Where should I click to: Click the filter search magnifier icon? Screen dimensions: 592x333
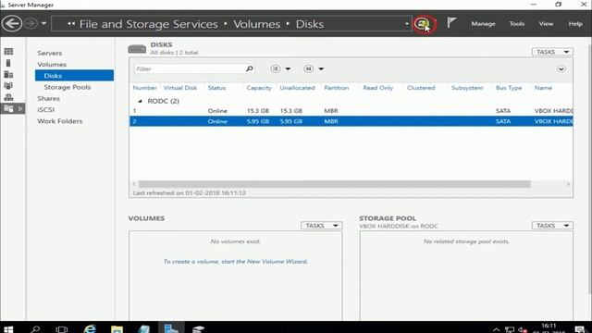[249, 68]
